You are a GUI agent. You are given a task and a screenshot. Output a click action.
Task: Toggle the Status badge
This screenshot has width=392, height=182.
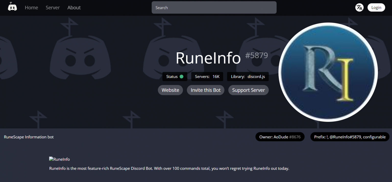tap(175, 76)
